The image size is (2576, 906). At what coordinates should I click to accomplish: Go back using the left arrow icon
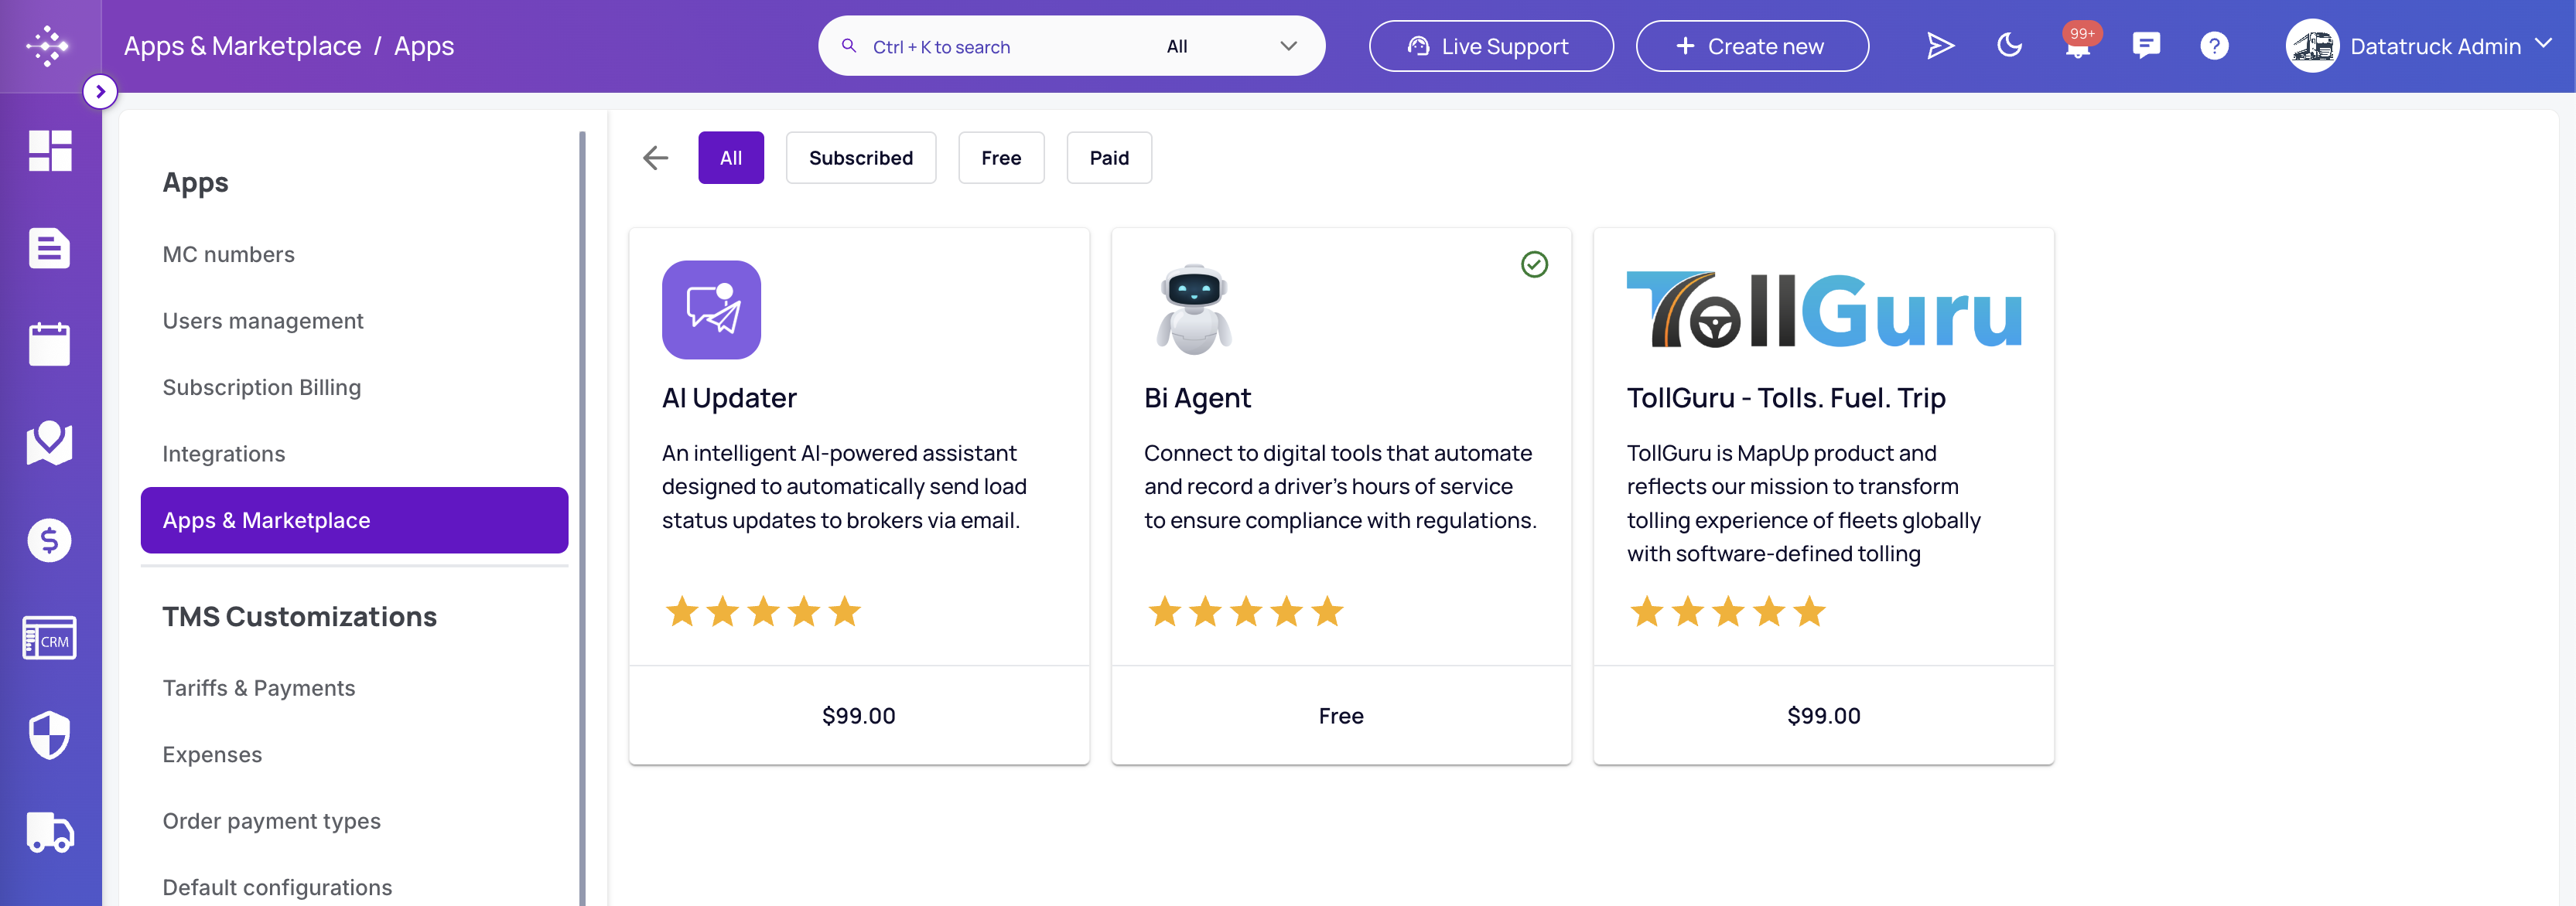[656, 158]
